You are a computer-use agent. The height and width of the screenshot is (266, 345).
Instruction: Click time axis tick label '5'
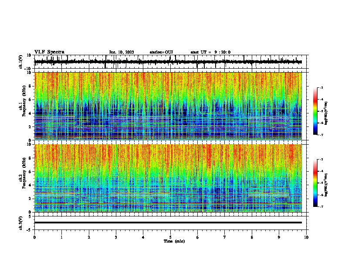tap(170, 237)
